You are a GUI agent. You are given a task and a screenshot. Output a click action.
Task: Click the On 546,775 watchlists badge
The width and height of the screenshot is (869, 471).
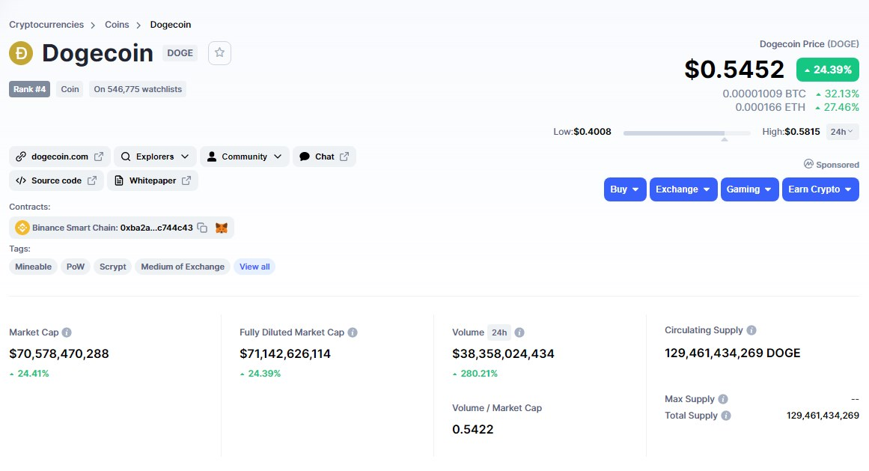[138, 89]
